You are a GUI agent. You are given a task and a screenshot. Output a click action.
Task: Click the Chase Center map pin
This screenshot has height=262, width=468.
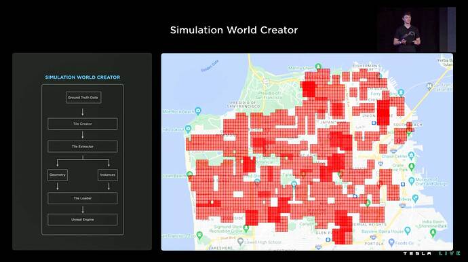coord(412,155)
